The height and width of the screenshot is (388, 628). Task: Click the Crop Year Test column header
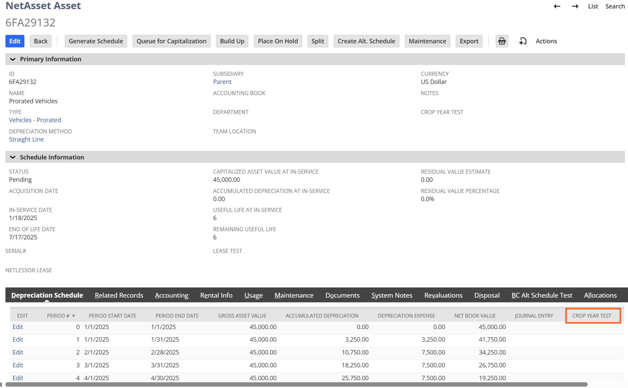coord(592,316)
